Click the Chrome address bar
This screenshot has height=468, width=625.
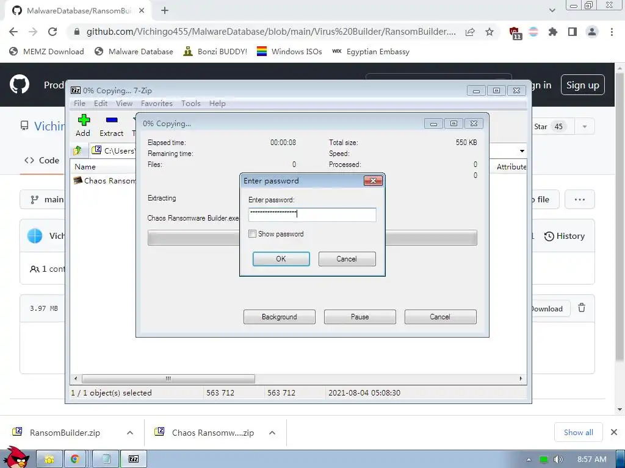point(271,32)
